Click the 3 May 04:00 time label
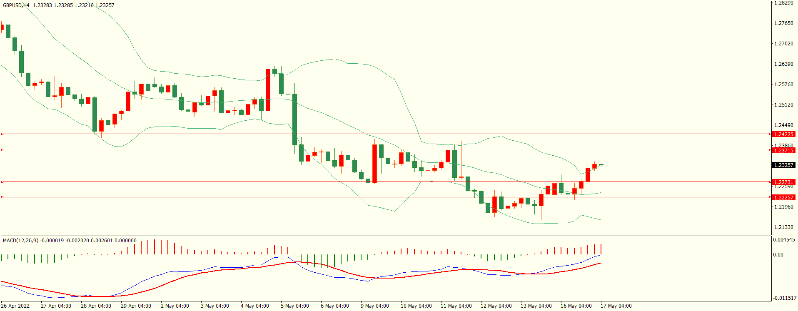The image size is (798, 311). pos(215,306)
